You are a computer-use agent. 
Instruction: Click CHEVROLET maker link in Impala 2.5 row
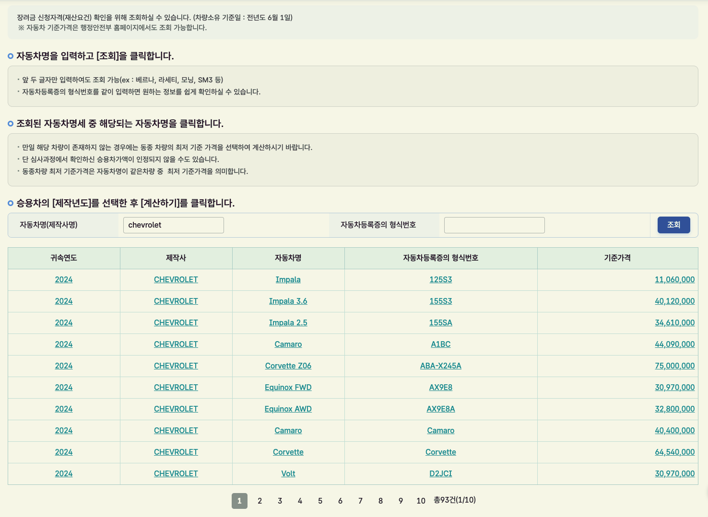[x=176, y=322]
